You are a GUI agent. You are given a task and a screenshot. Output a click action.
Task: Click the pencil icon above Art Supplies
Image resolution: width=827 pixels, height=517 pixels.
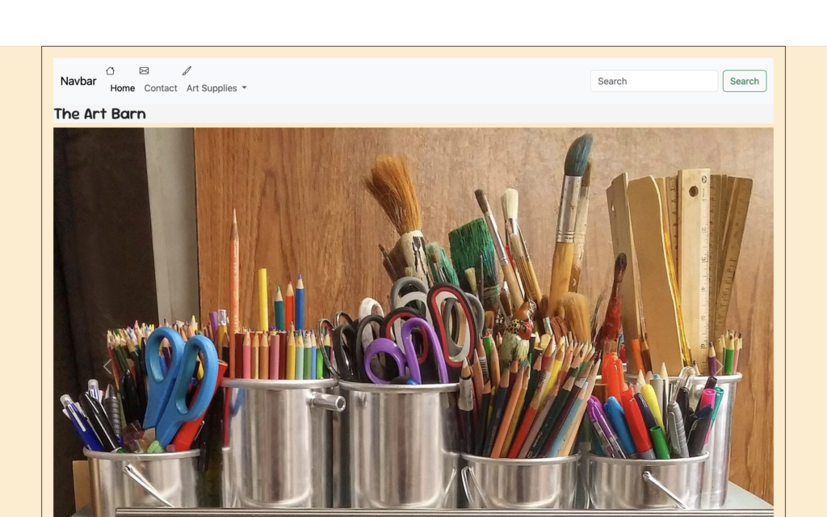pos(187,71)
